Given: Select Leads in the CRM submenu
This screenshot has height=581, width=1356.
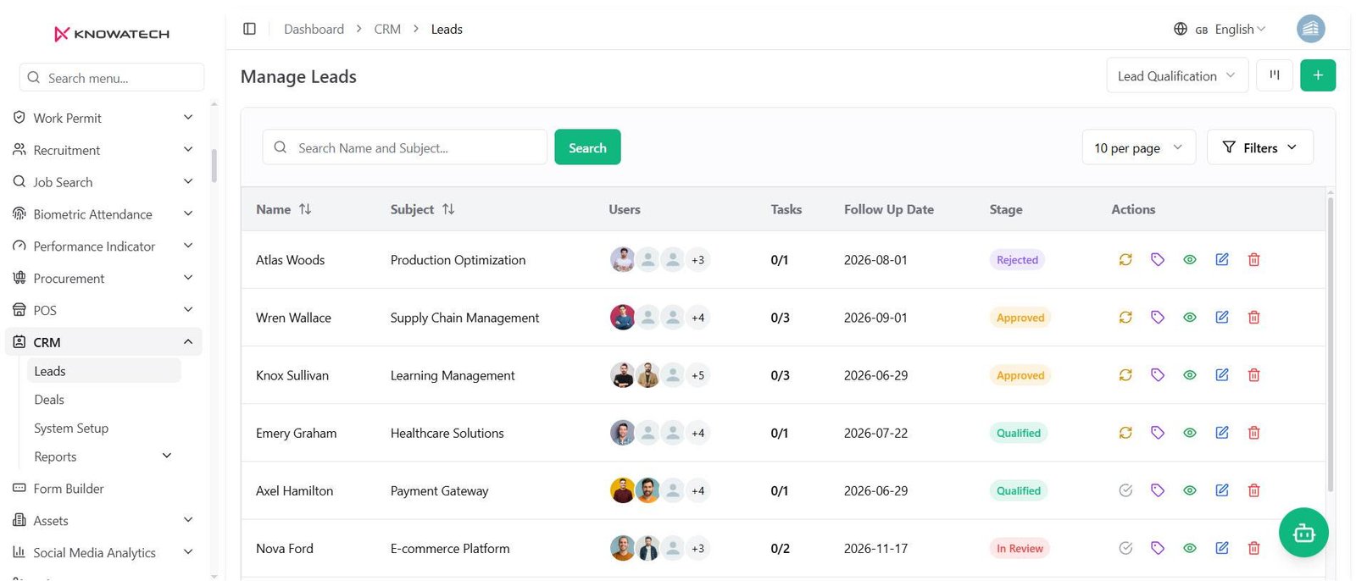Looking at the screenshot, I should coord(103,371).
